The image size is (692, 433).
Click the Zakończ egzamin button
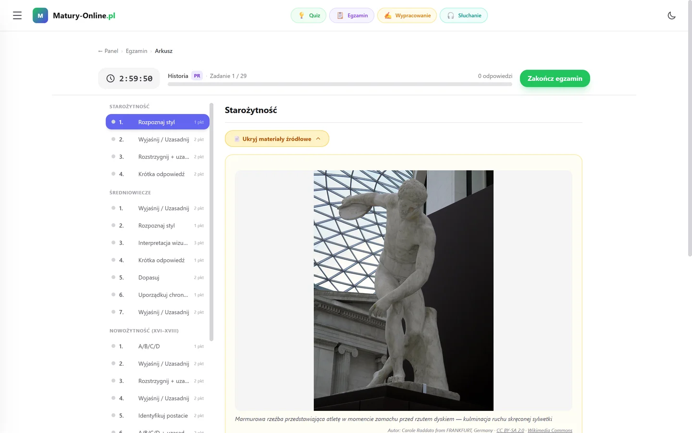555,78
